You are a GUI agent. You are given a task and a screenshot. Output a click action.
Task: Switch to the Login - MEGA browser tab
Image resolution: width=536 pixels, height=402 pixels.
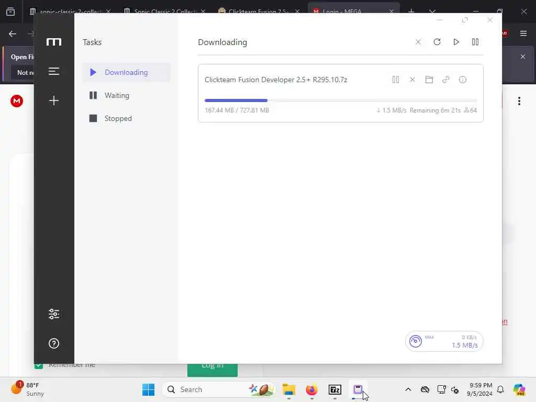click(354, 12)
